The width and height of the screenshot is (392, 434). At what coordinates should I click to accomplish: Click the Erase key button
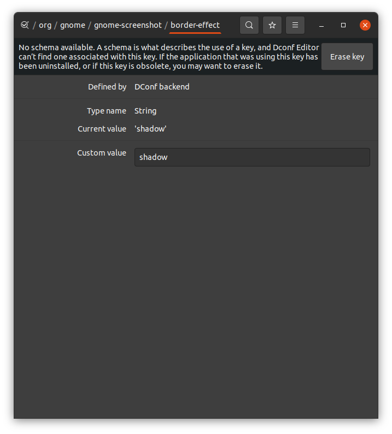[347, 57]
